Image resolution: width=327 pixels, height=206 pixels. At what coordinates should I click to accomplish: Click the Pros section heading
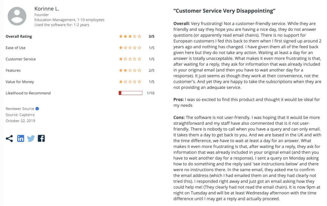tap(179, 99)
